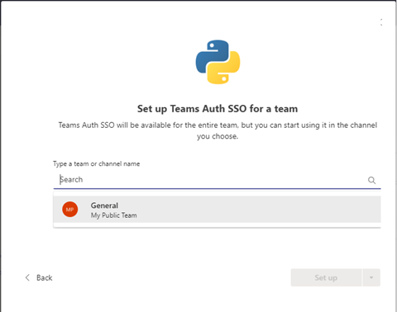Click the Set up button

326,277
